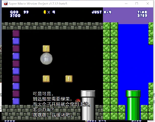Click the topmost purple block in the column

[16, 34]
